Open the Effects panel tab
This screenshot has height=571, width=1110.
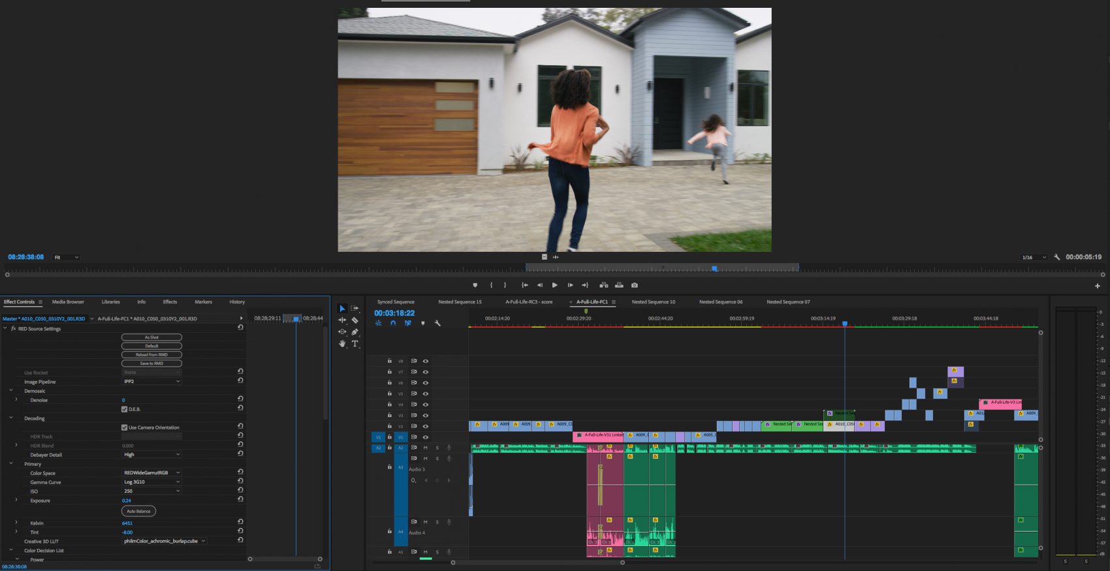click(x=170, y=302)
